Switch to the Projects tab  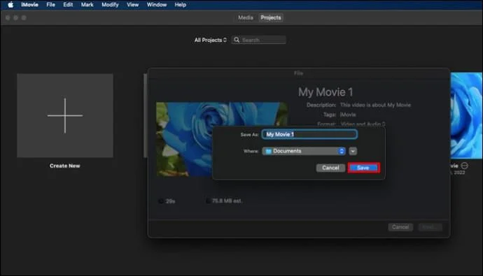tap(271, 18)
